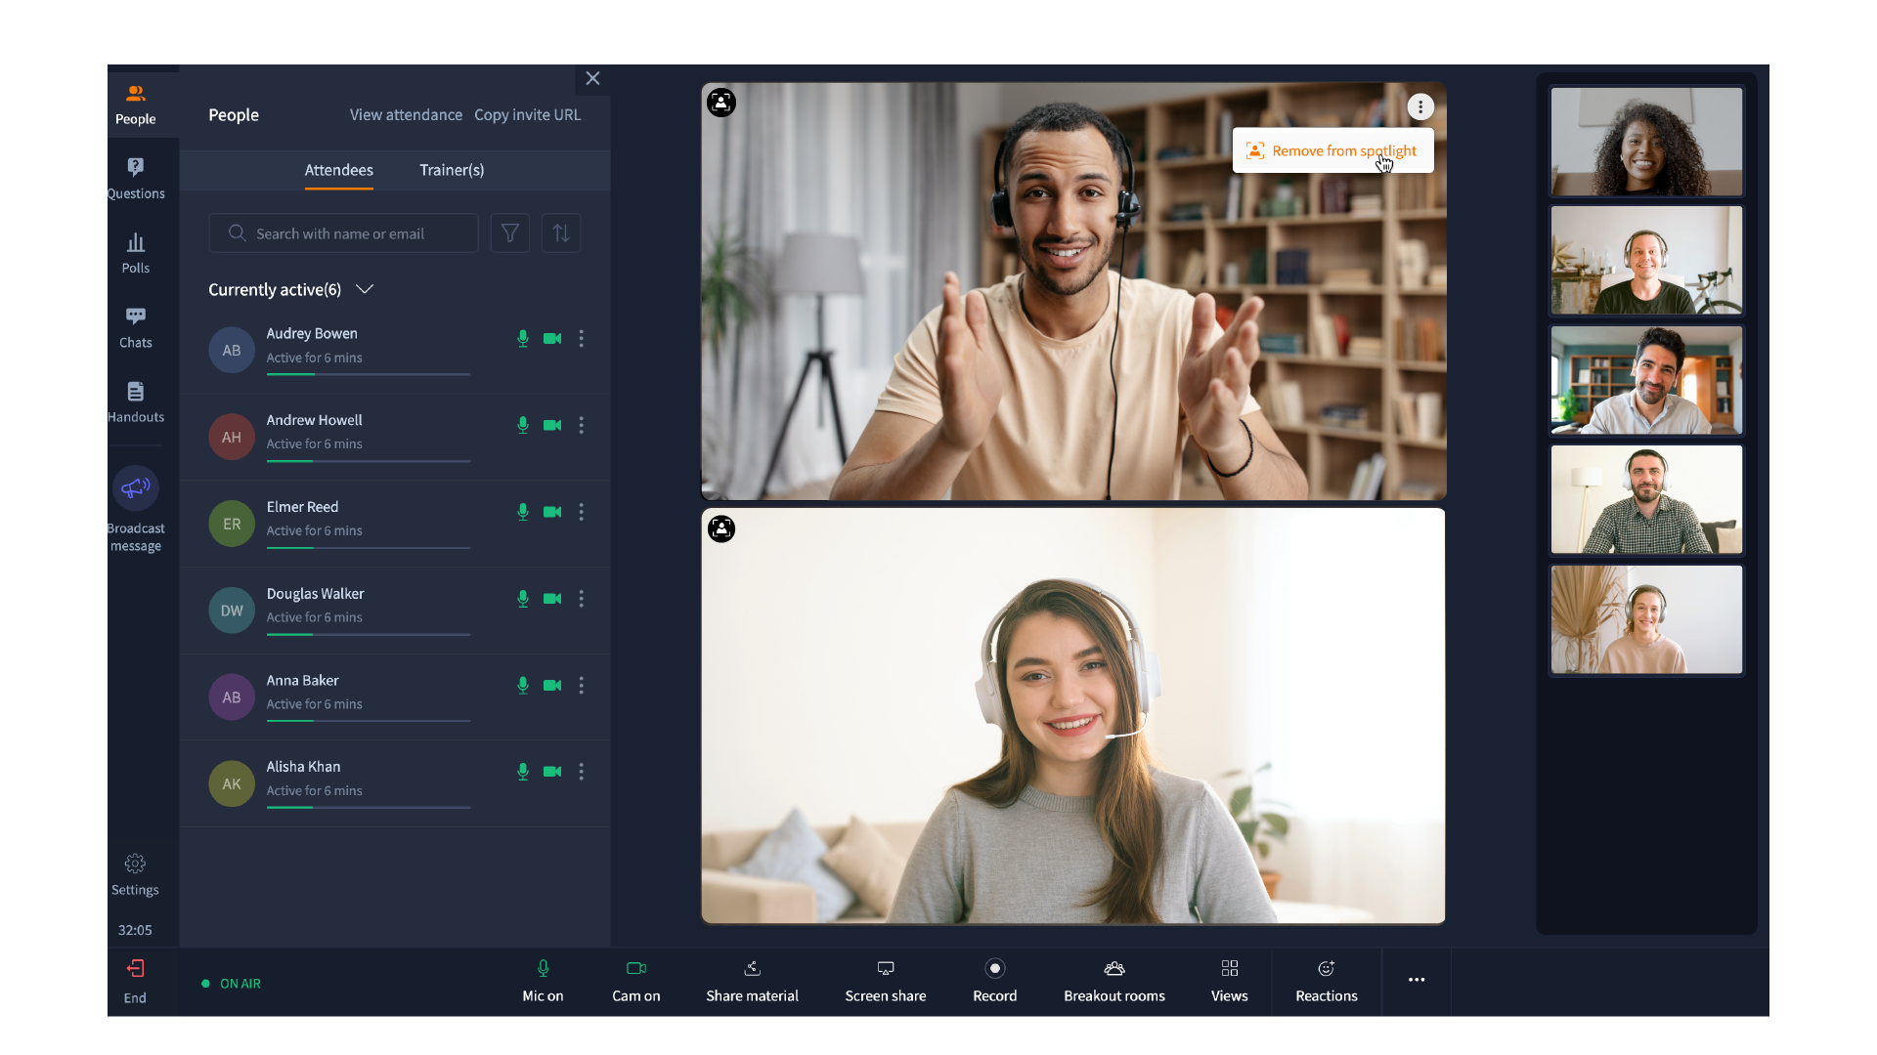Click Alisha Khan's AK avatar
The image size is (1877, 1055).
(x=232, y=783)
